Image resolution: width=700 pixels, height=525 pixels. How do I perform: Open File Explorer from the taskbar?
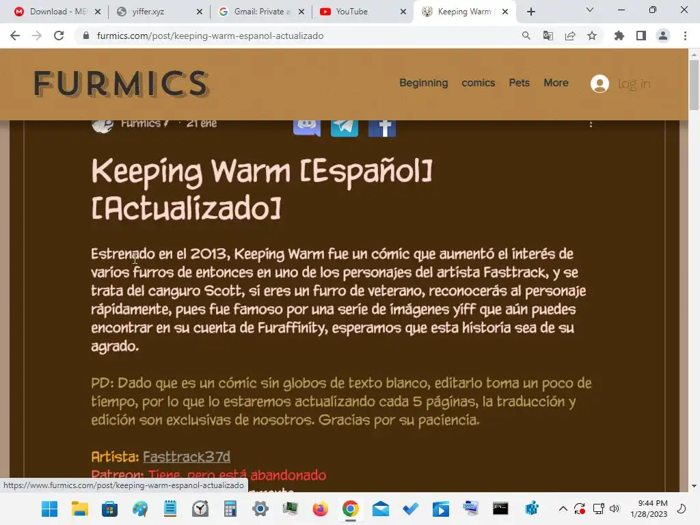tap(80, 509)
